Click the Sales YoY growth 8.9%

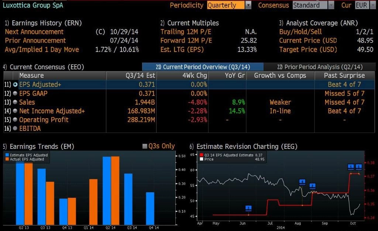(x=238, y=102)
